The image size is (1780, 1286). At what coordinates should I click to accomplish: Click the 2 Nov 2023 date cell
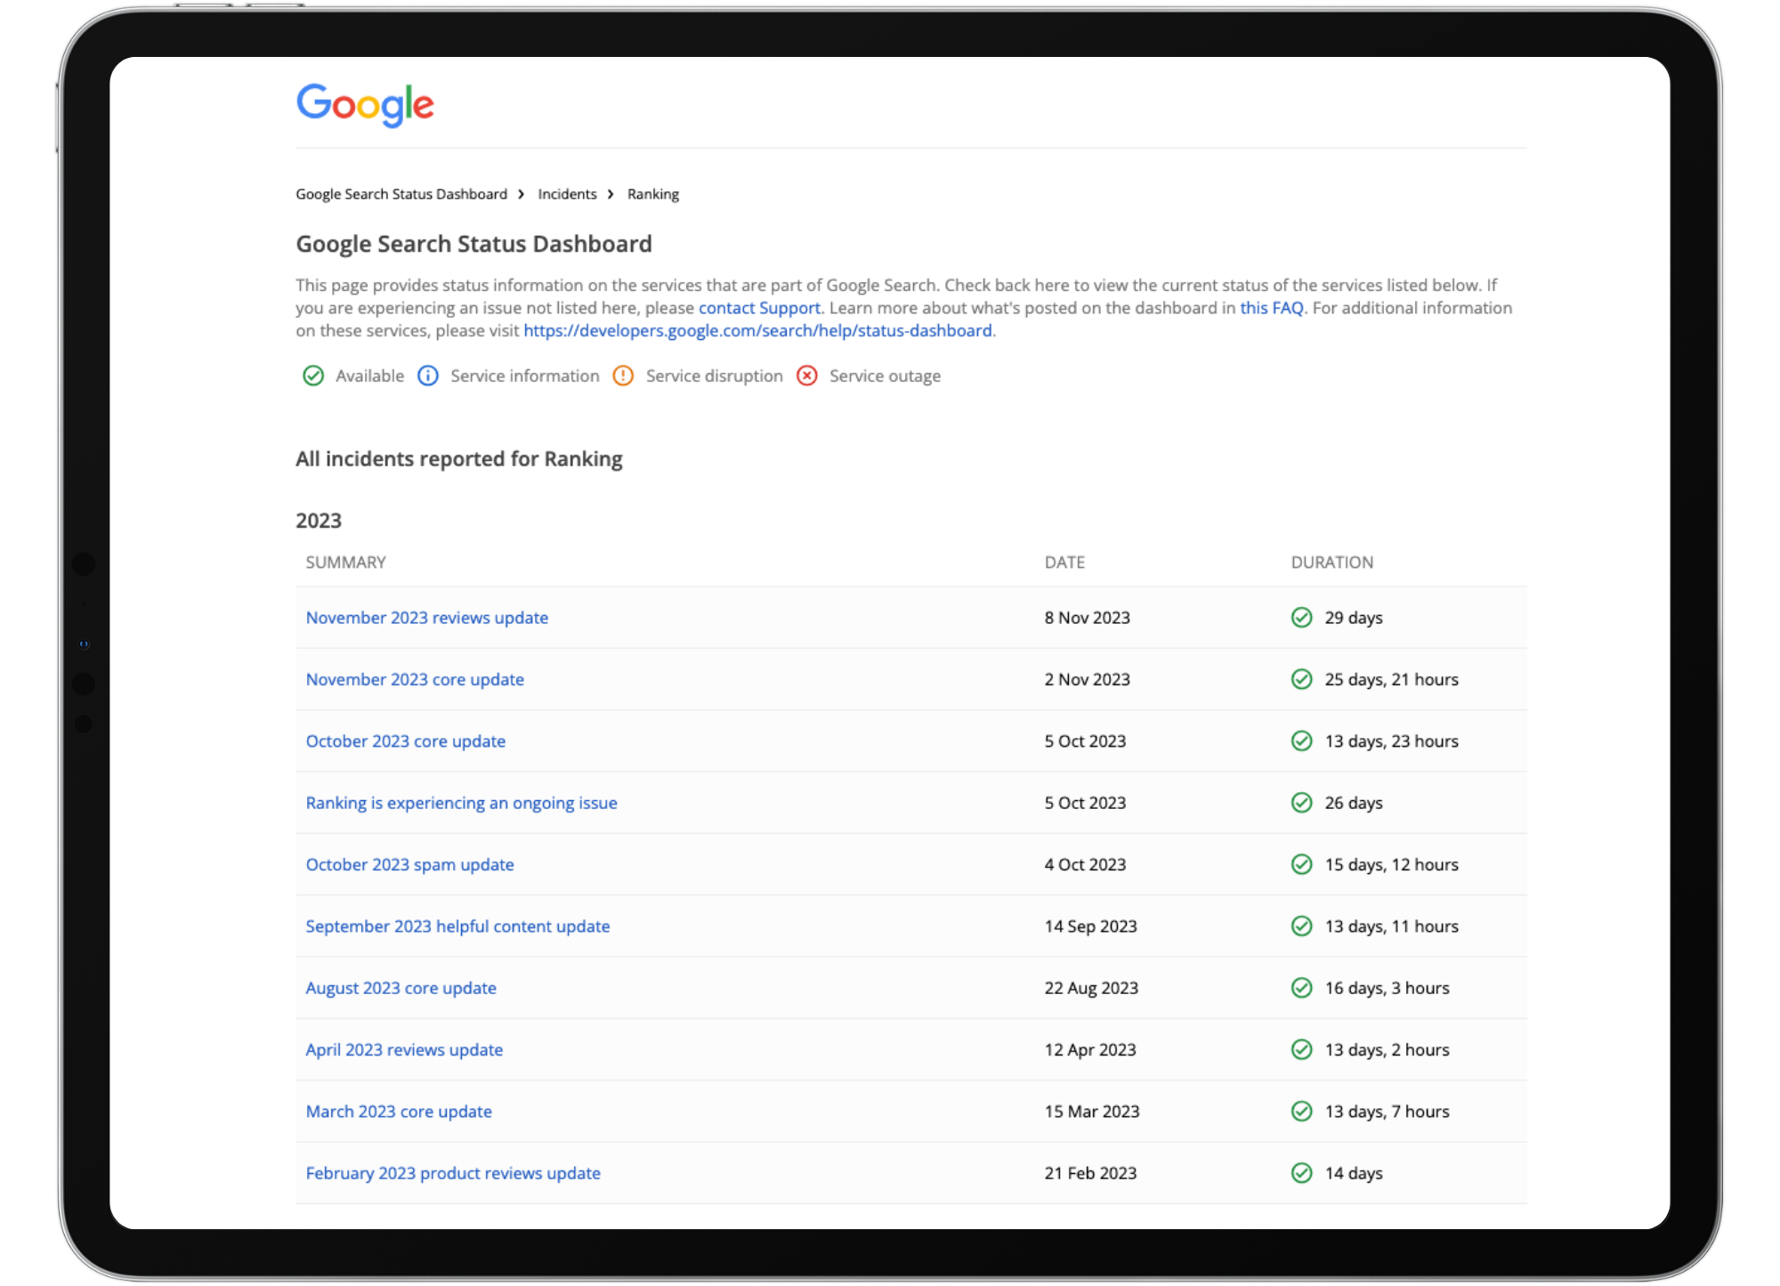[x=1088, y=679]
